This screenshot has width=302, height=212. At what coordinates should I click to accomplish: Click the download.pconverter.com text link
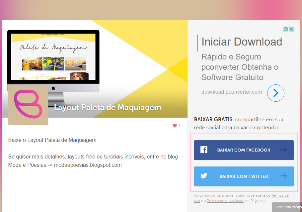[x=231, y=92]
